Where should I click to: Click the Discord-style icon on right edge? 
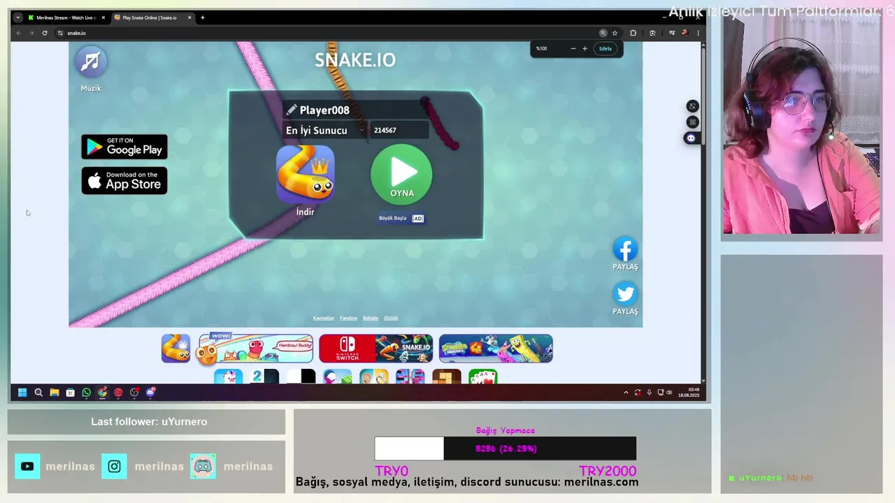pos(692,138)
